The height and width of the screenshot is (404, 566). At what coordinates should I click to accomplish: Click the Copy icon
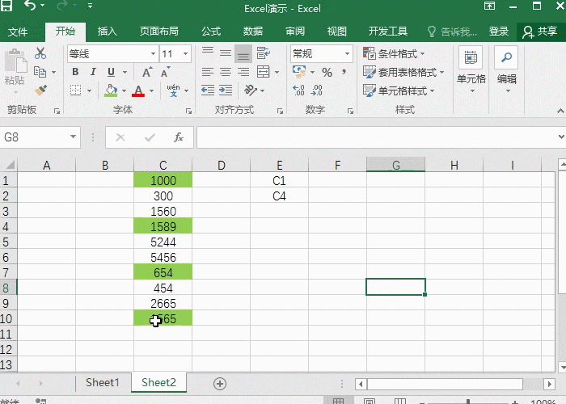[x=40, y=72]
